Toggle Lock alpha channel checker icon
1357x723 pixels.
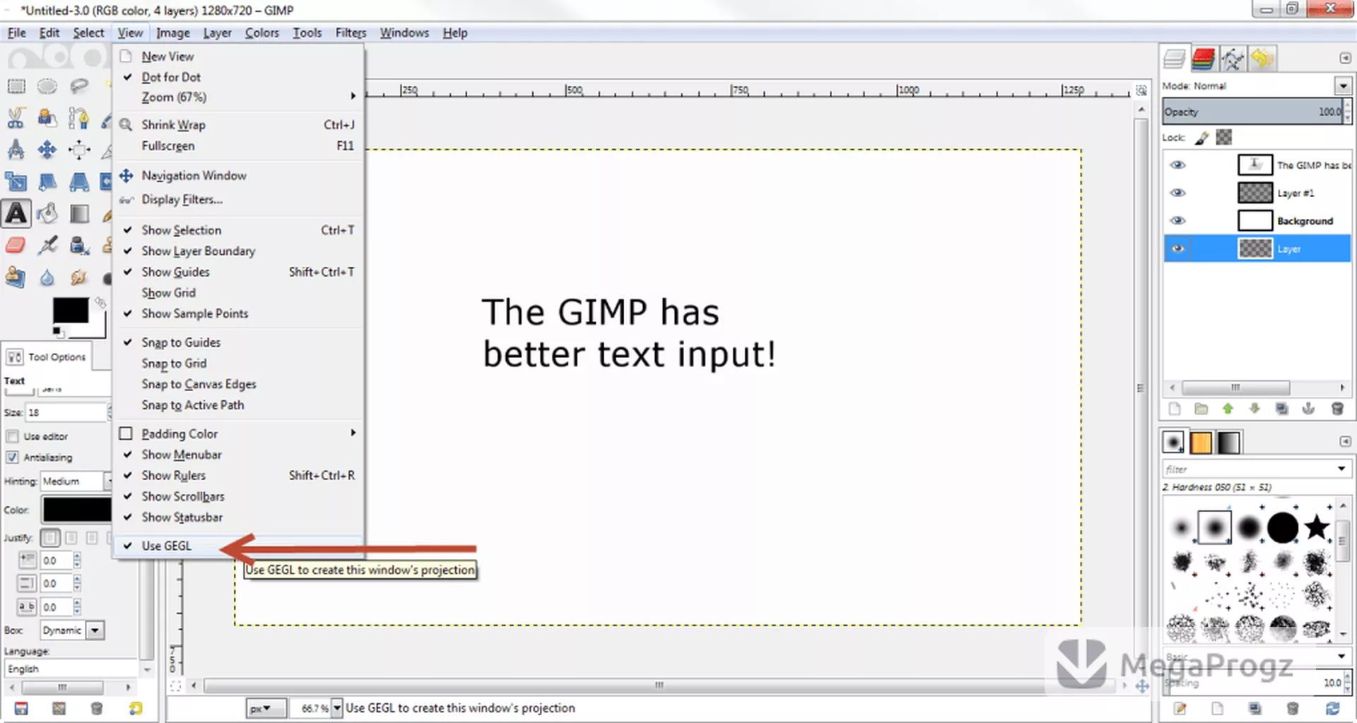pyautogui.click(x=1224, y=137)
